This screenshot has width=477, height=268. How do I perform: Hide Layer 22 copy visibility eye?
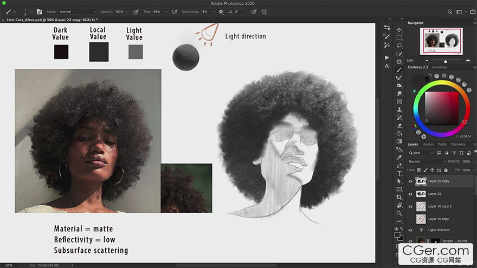[410, 181]
